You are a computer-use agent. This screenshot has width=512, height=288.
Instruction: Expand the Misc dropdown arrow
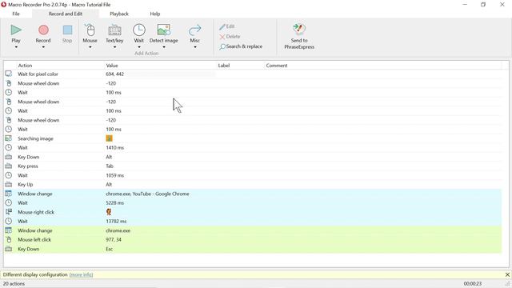(195, 47)
